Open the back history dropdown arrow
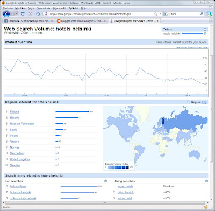The height and width of the screenshot is (211, 215). click(17, 14)
